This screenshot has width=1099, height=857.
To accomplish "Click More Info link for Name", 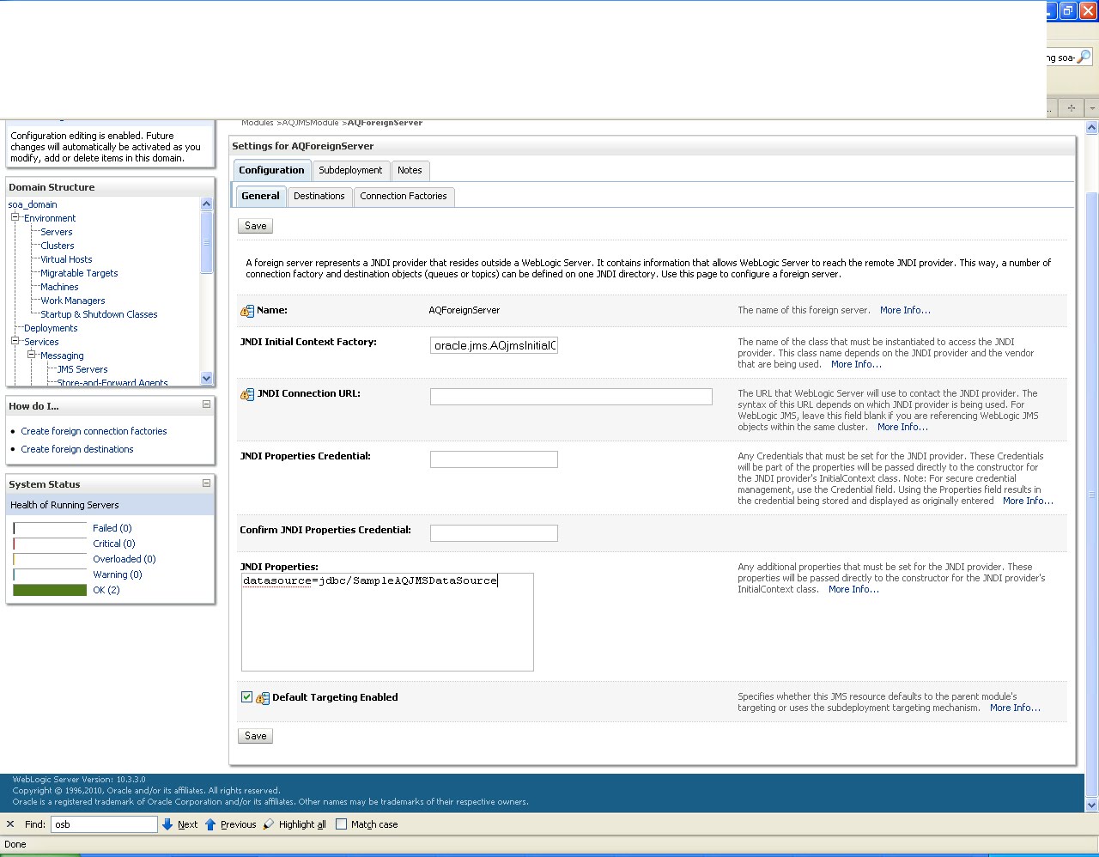I will (x=905, y=311).
